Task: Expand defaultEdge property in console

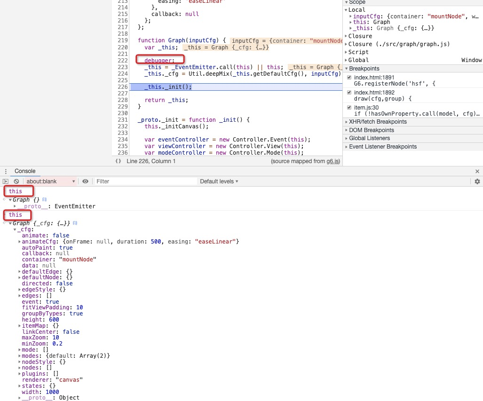Action: [19, 272]
